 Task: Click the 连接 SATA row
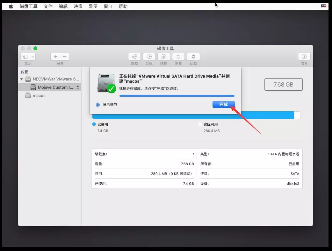[x=249, y=174]
